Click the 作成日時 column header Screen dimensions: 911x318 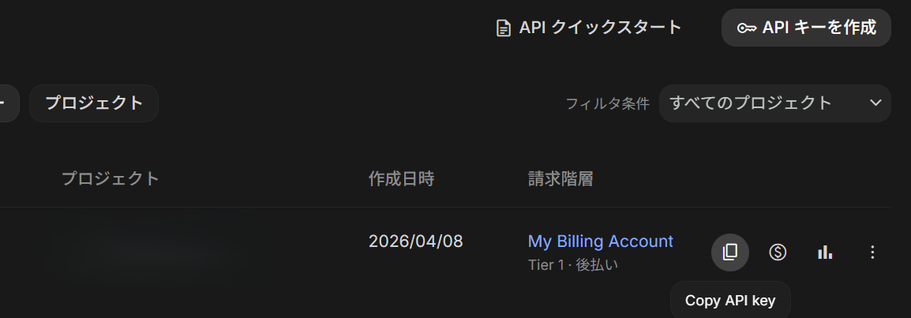(x=401, y=179)
